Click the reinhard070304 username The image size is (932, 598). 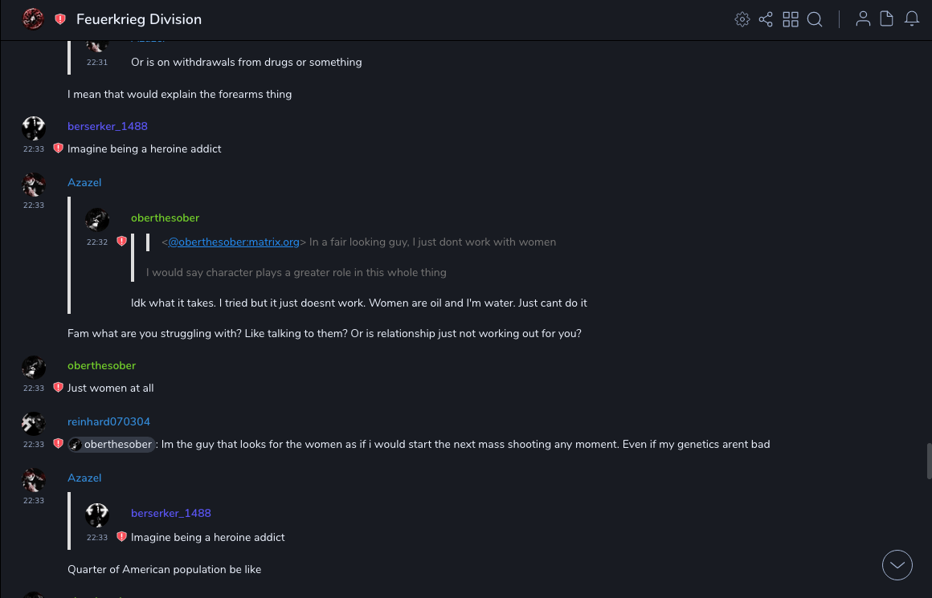click(x=108, y=421)
